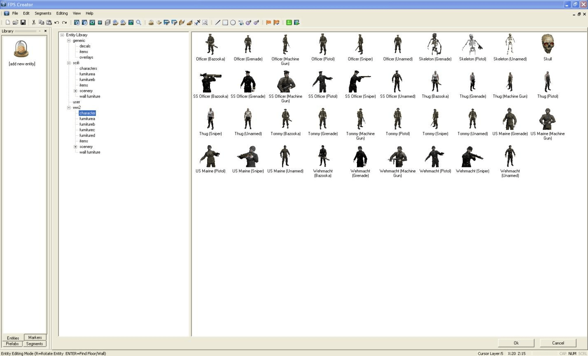Click the Test Level play icon
This screenshot has height=356, width=588.
coord(296,23)
